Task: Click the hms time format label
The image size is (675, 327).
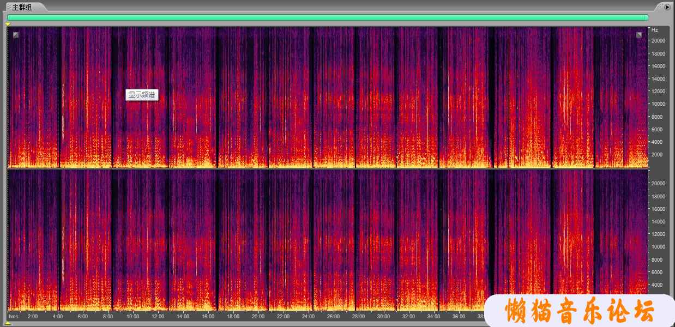Action: pyautogui.click(x=13, y=316)
